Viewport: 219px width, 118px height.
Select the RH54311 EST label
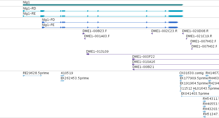pos(211,99)
